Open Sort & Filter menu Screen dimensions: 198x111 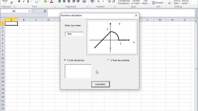click(x=177, y=2)
